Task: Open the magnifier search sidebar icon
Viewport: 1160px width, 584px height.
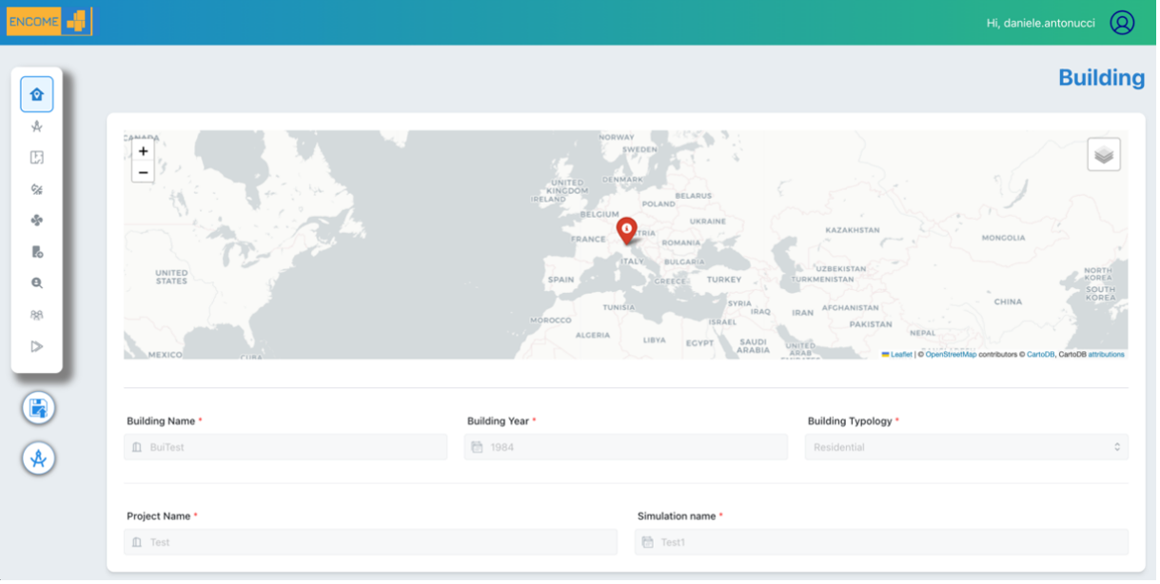Action: coord(37,283)
